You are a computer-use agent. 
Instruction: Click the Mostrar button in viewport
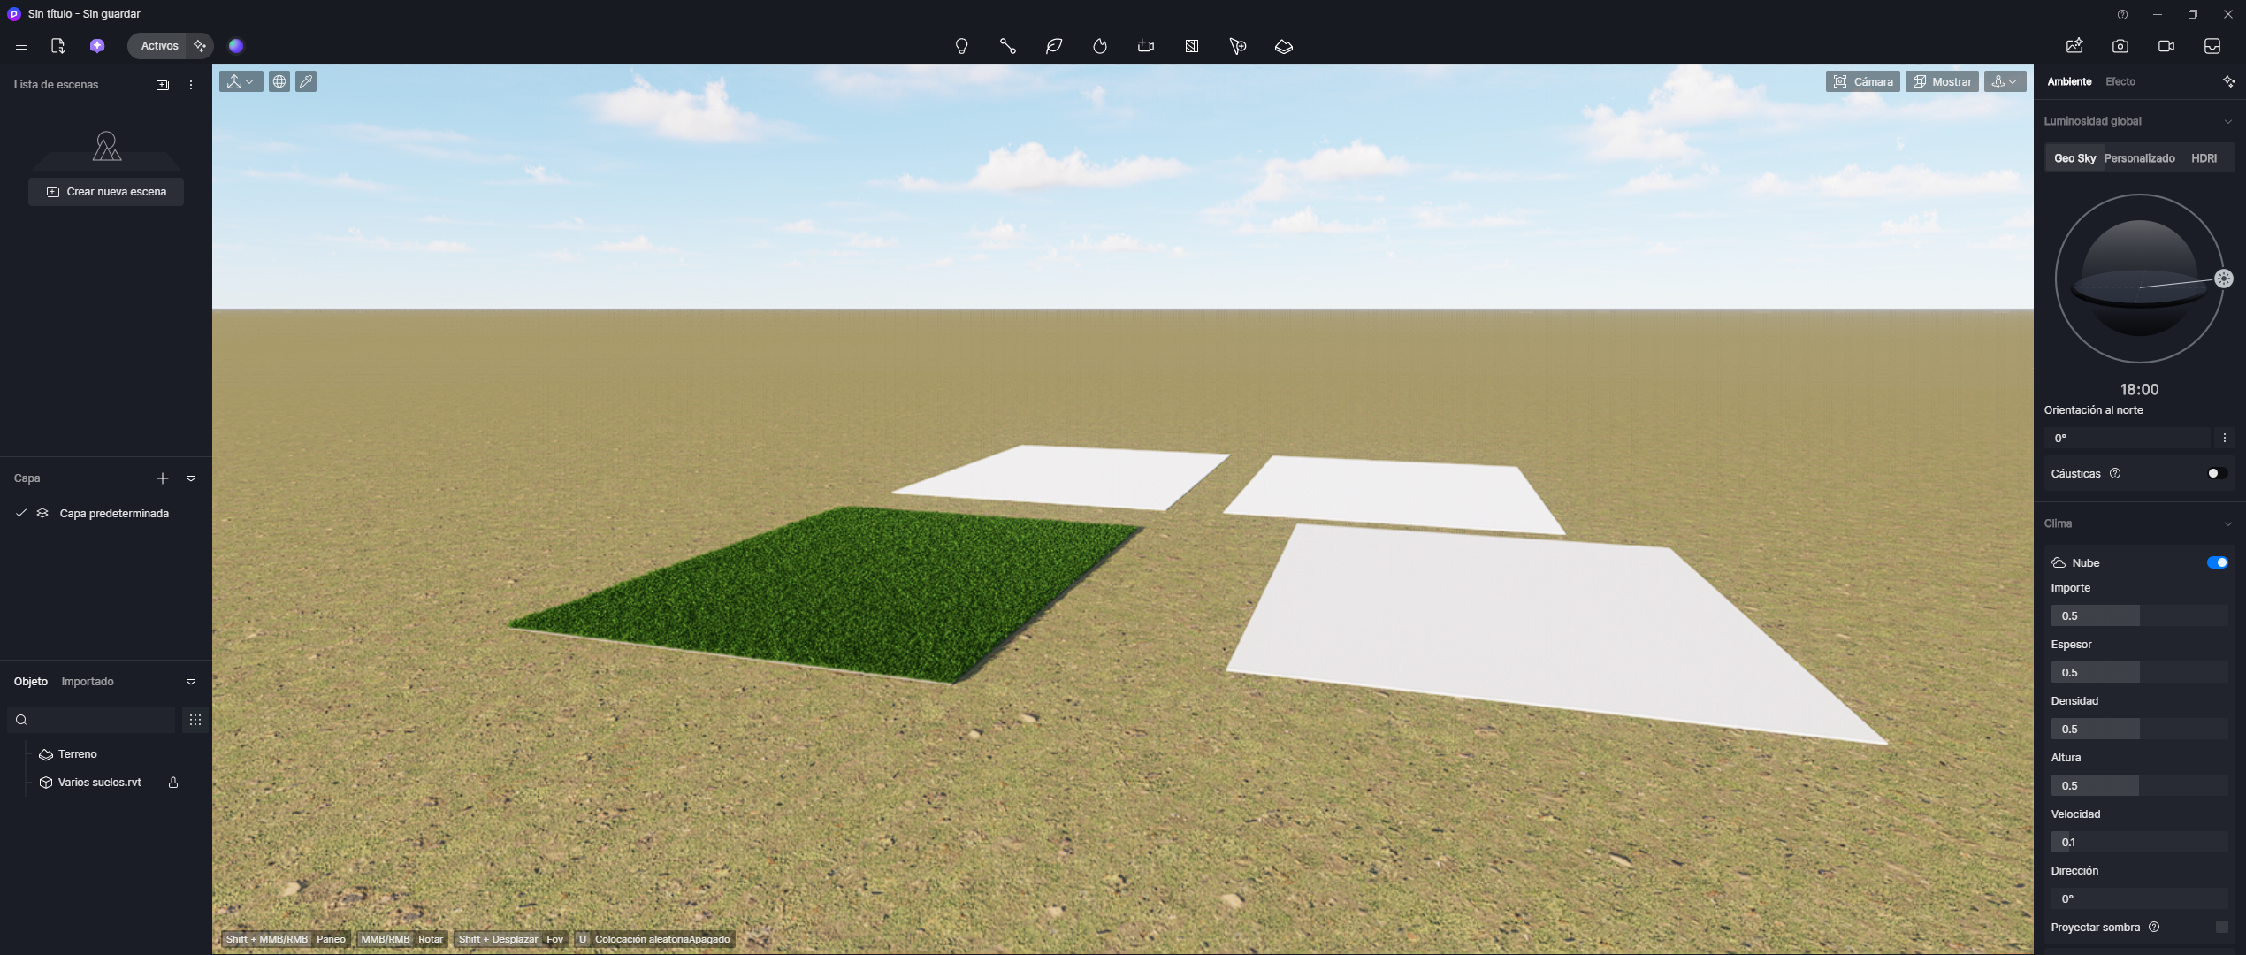pyautogui.click(x=1942, y=81)
